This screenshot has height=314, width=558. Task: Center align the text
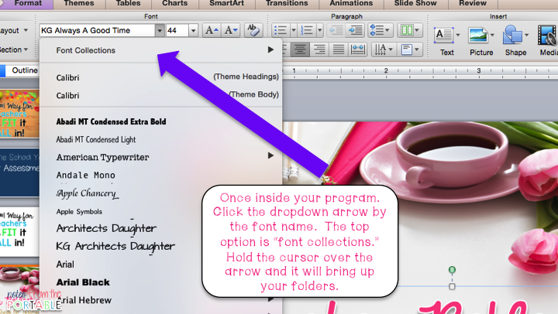tap(300, 49)
